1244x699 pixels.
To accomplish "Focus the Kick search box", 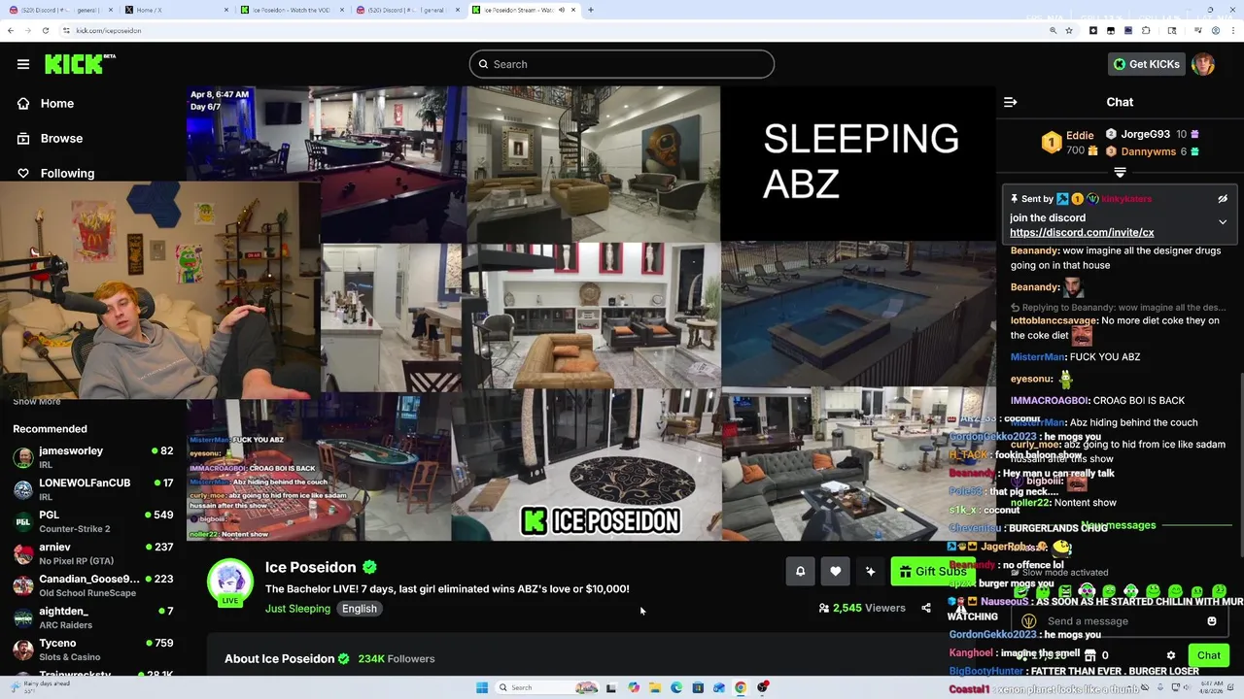I will (622, 64).
